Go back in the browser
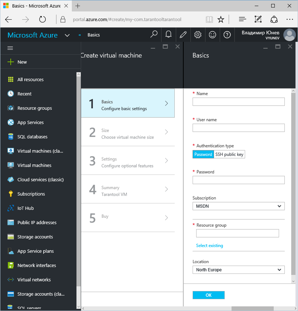 tap(9, 19)
